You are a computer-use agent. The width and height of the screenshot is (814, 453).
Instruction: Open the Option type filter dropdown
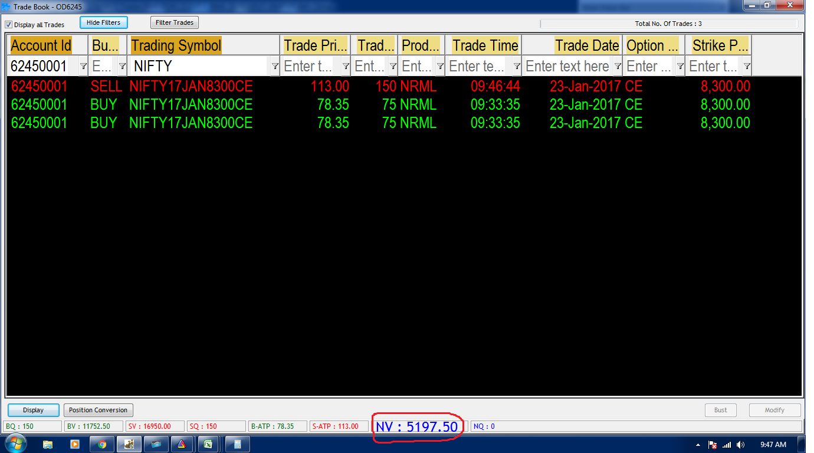click(680, 66)
